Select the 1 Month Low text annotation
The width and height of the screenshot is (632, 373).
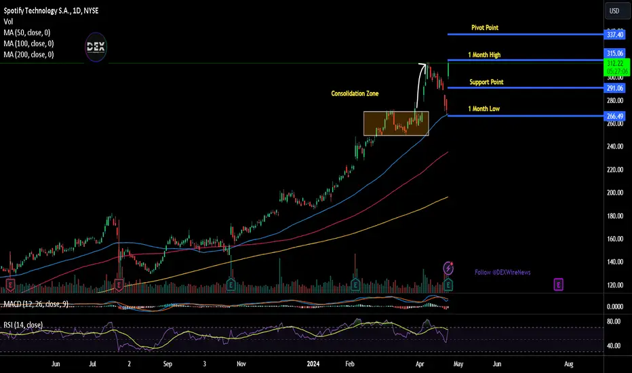483,109
